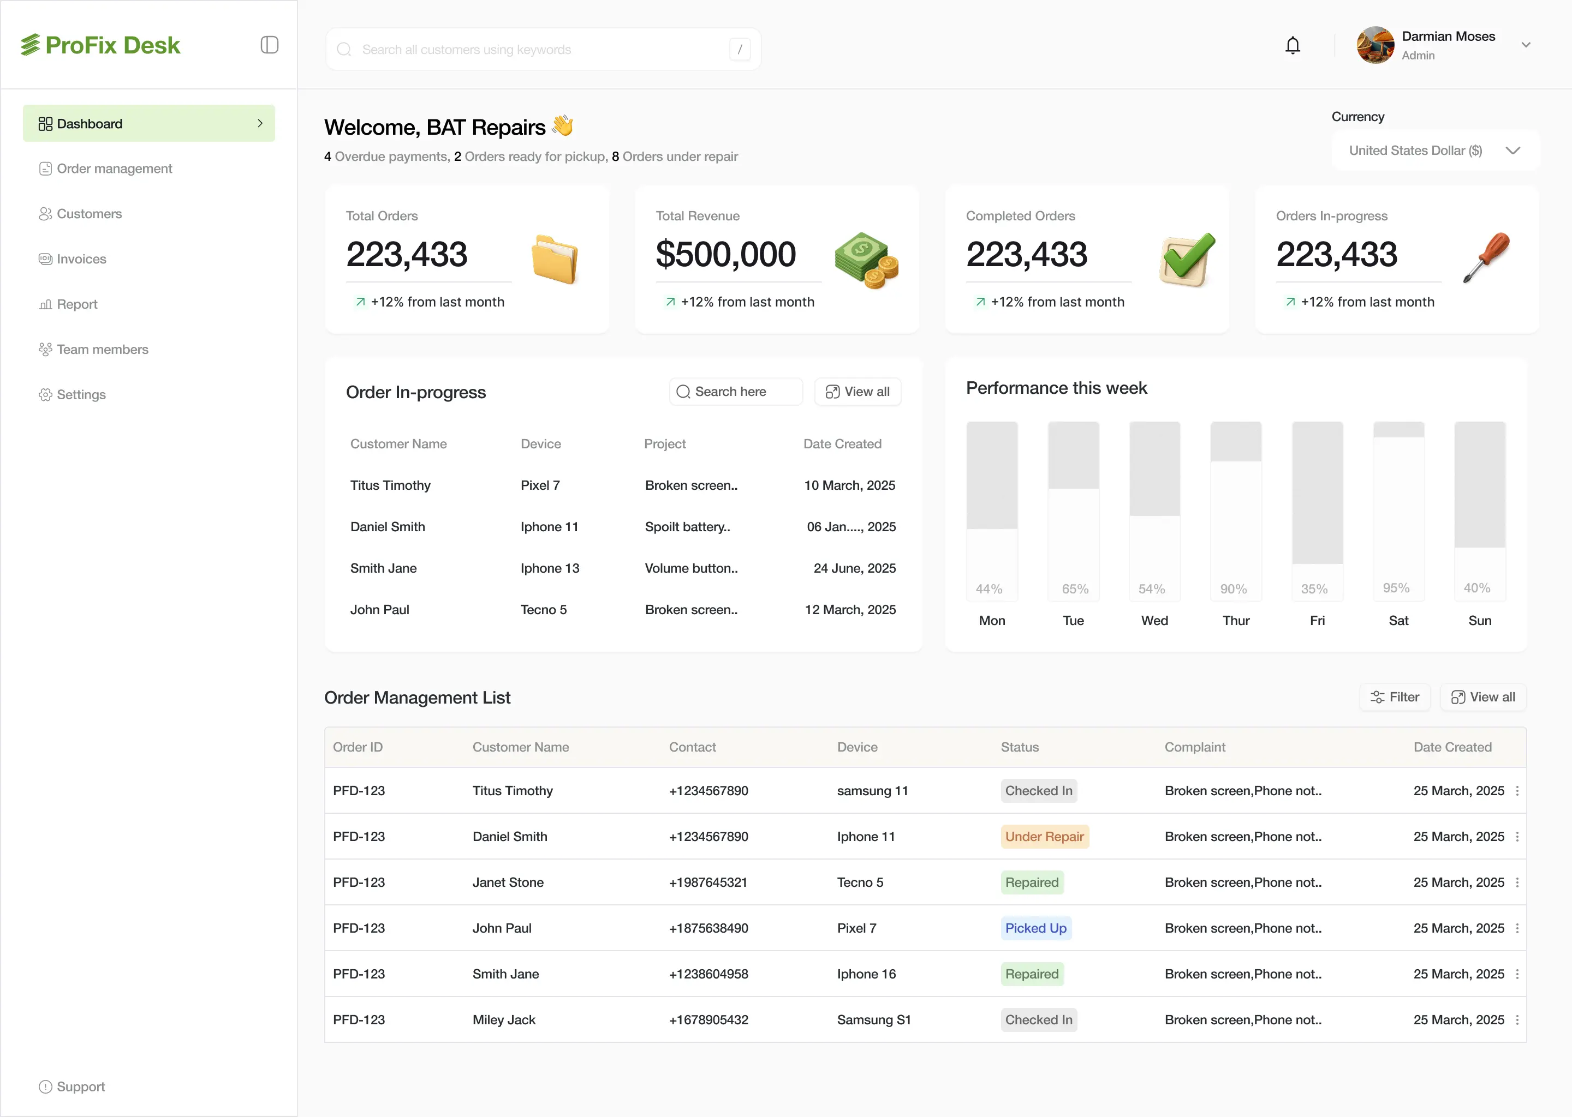Open the Report section
This screenshot has width=1572, height=1117.
[x=77, y=303]
